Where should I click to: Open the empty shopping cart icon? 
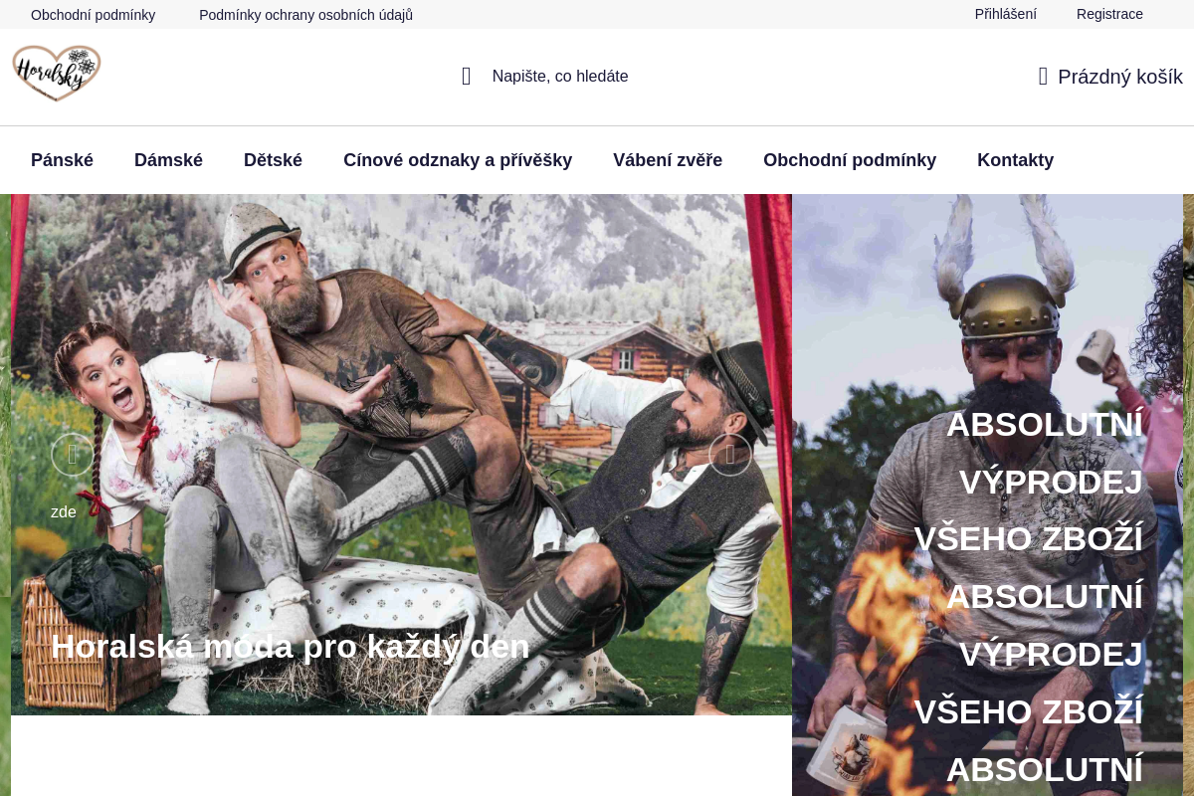point(1043,77)
